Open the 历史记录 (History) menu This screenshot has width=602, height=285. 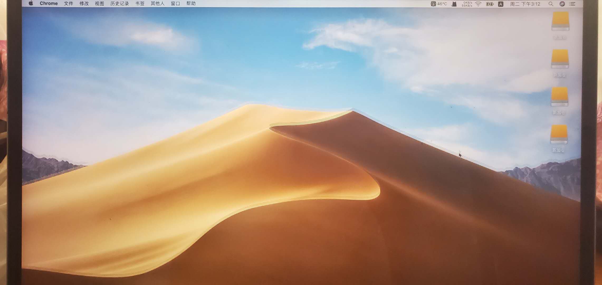(120, 3)
